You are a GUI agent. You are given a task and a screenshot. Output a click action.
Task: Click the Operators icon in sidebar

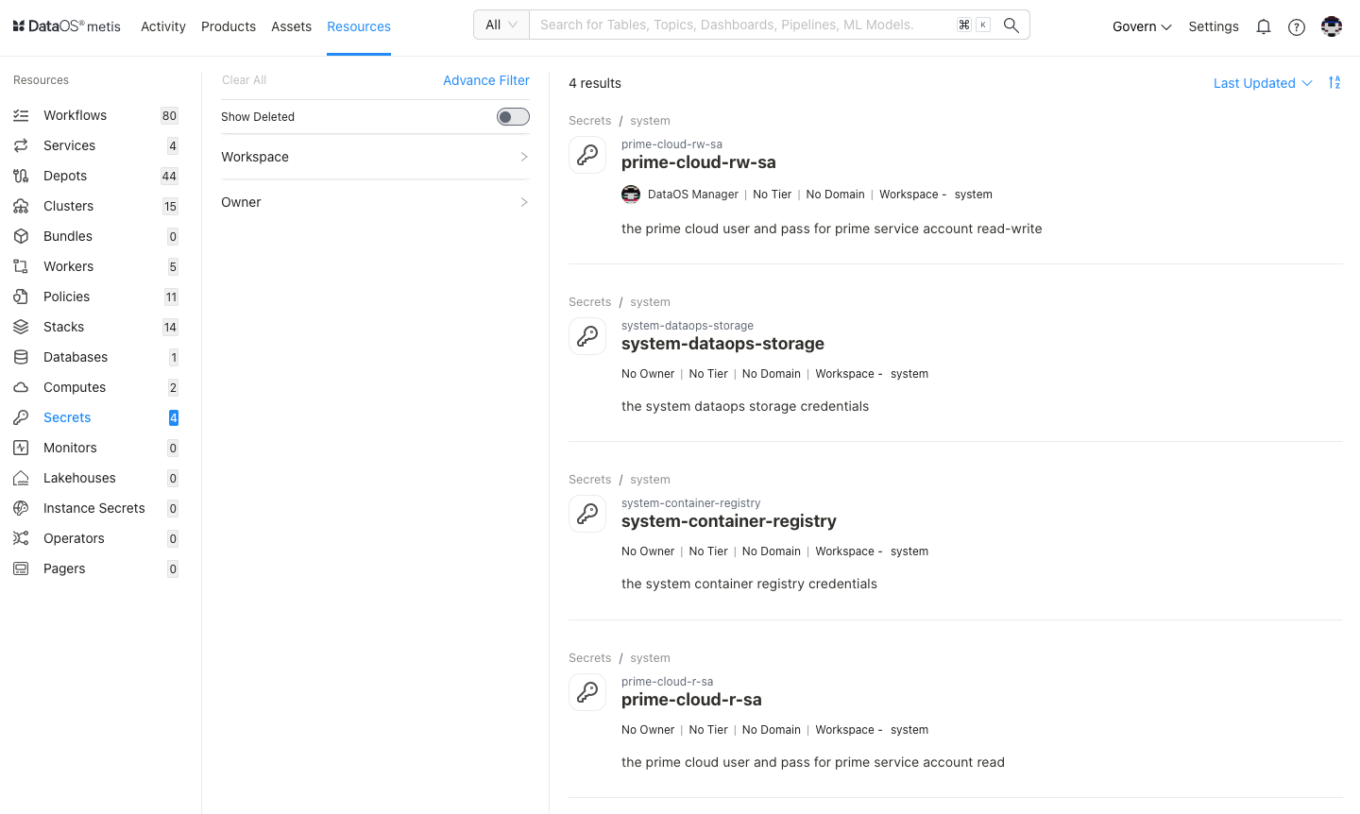[x=21, y=538]
